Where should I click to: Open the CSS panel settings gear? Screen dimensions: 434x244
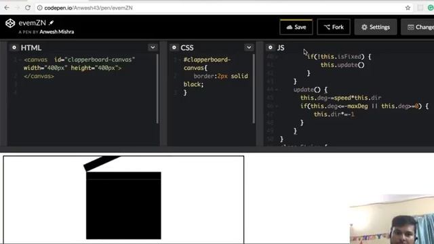(174, 47)
